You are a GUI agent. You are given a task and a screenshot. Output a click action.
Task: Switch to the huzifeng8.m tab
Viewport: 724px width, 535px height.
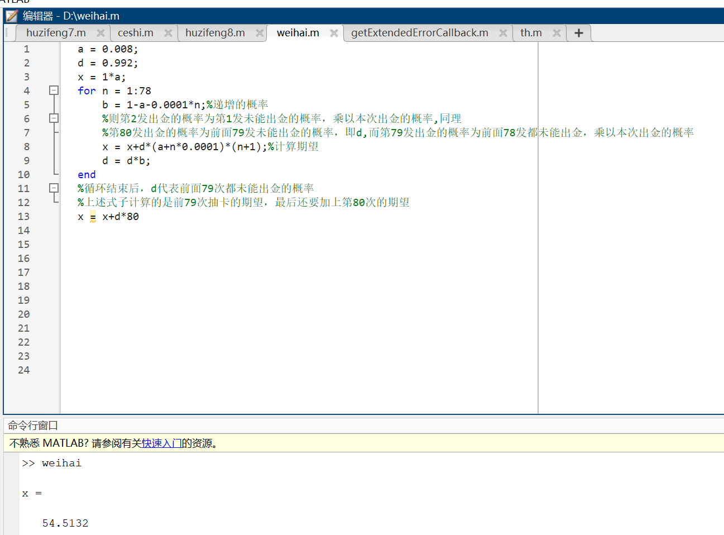click(x=215, y=33)
